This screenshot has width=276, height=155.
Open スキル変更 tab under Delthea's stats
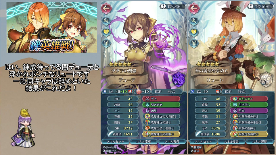(144, 142)
